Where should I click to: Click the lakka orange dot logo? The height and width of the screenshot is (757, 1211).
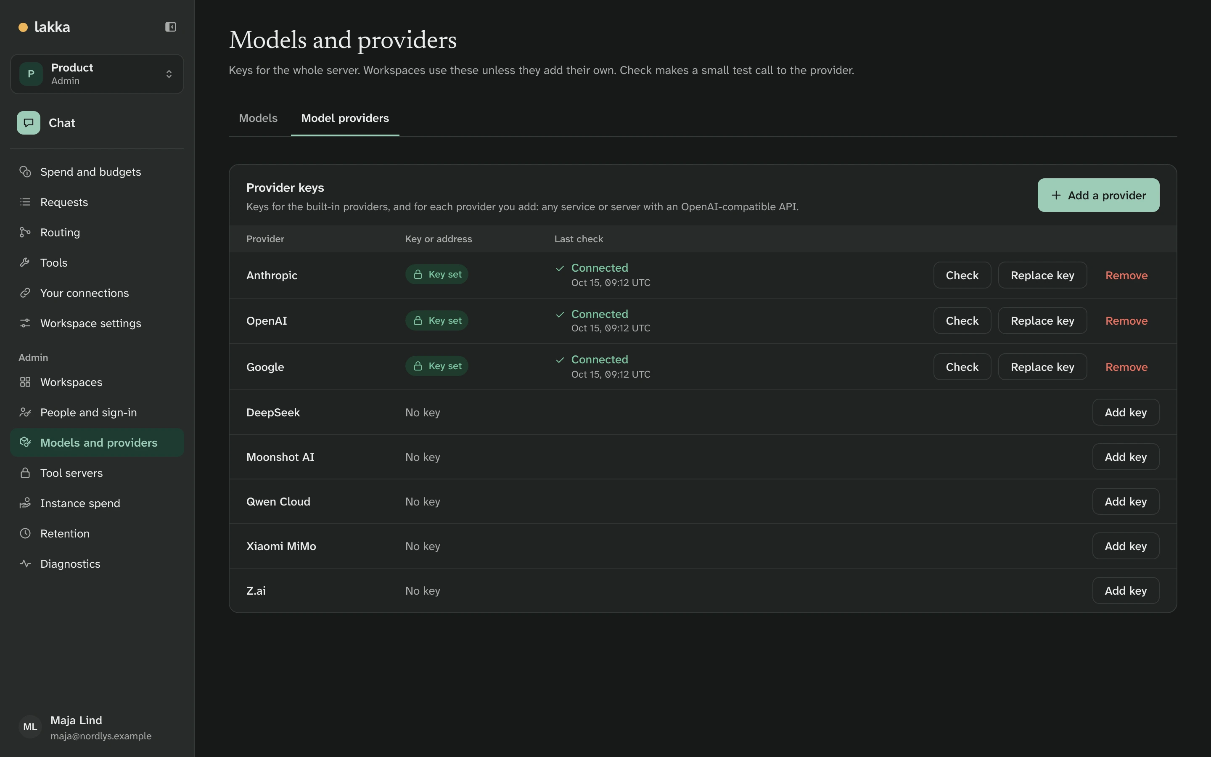click(23, 27)
